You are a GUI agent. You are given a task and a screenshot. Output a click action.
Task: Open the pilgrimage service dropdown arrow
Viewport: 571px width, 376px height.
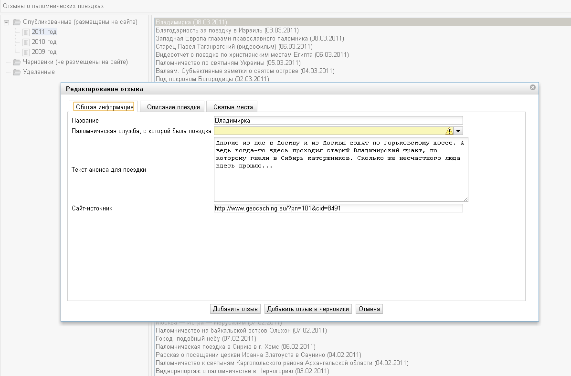[x=458, y=131]
